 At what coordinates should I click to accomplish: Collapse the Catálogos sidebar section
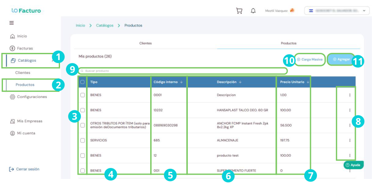pos(52,60)
